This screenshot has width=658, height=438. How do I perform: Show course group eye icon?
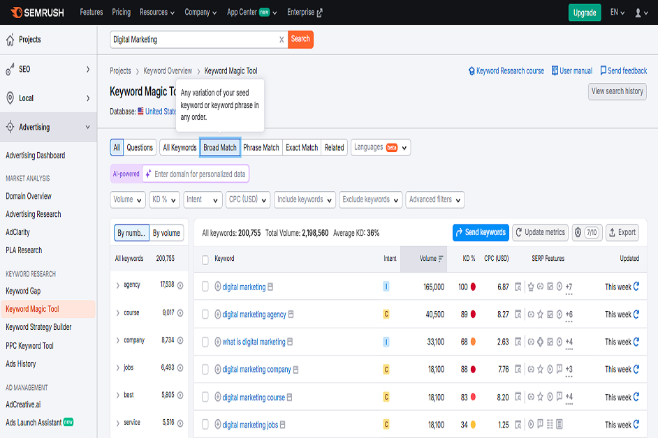[180, 313]
